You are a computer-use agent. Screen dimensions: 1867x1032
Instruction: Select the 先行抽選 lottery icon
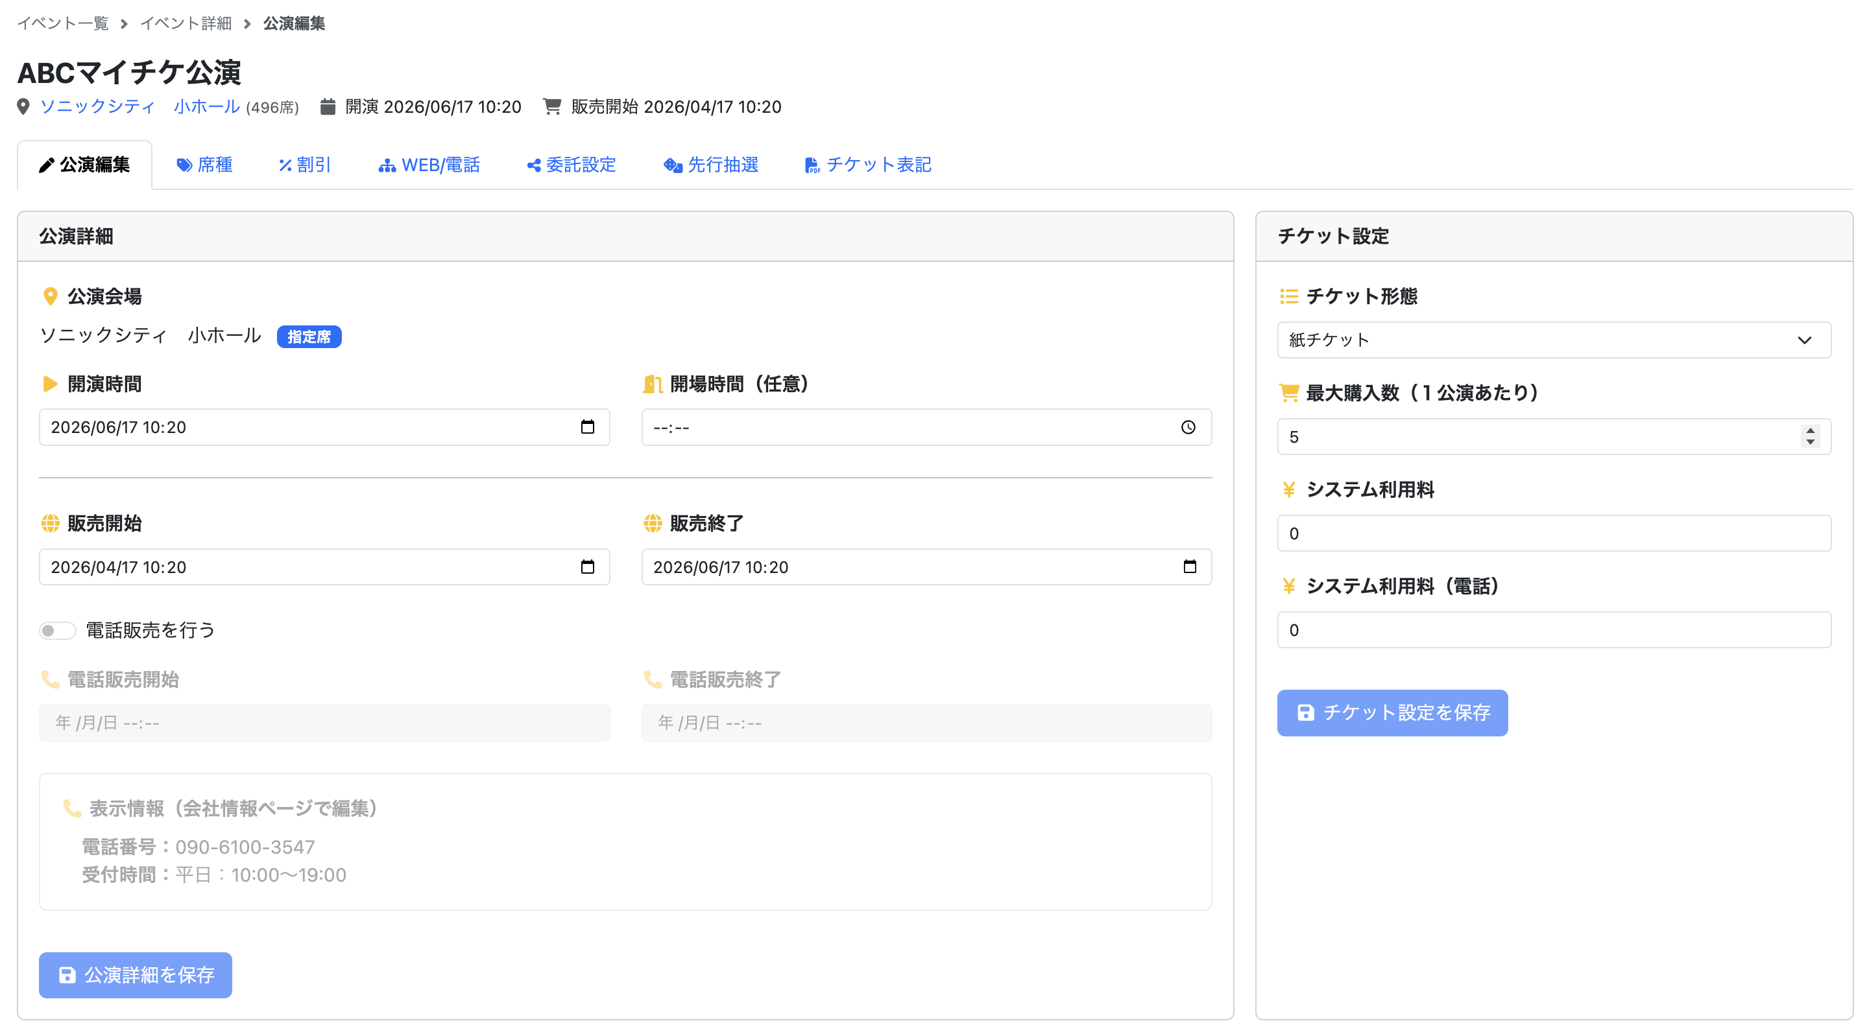[672, 165]
